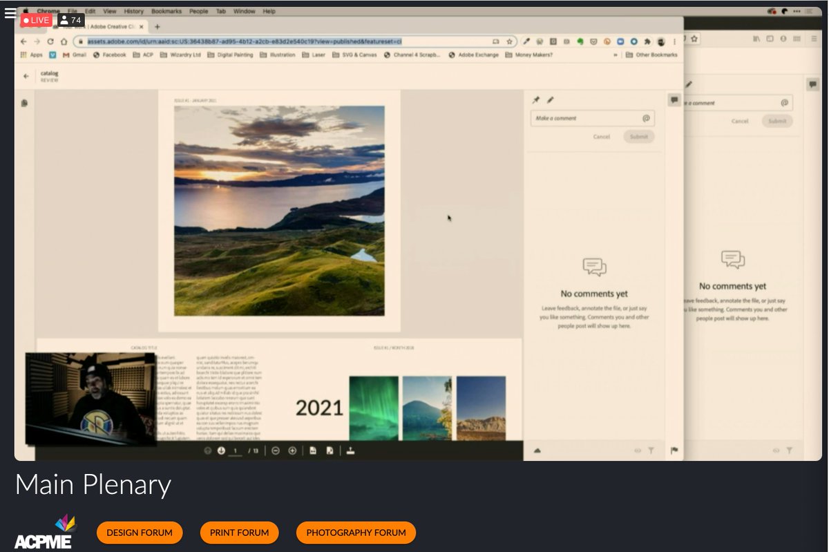The height and width of the screenshot is (552, 829).
Task: Click the copy icon on left sidebar
Action: coord(24,104)
